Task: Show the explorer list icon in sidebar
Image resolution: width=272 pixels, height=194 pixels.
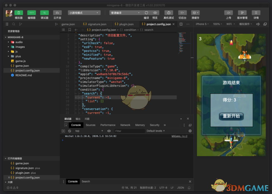Action: [7, 24]
